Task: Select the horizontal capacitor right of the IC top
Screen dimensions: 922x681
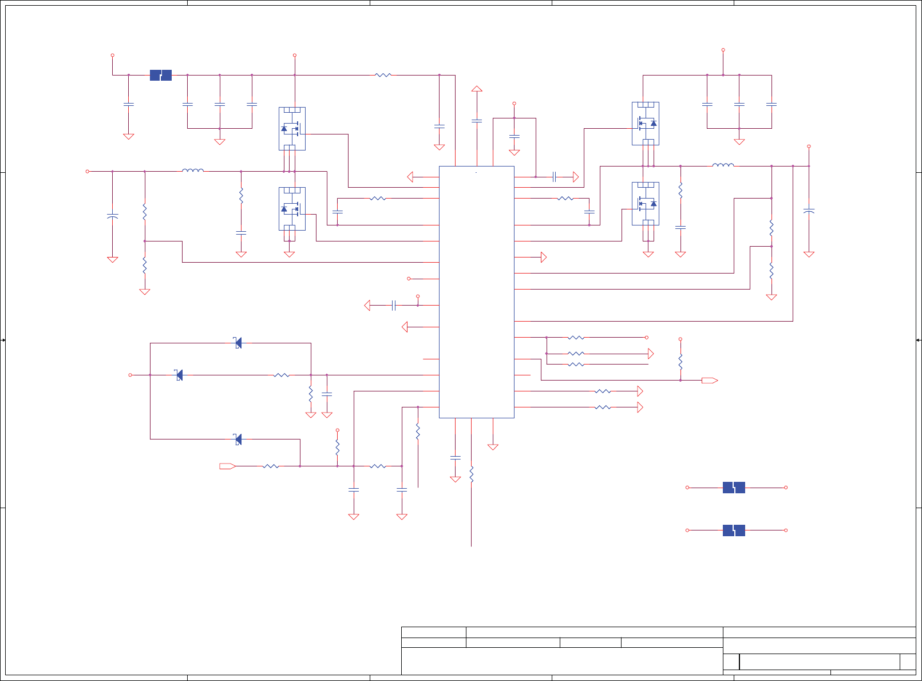Action: click(555, 177)
